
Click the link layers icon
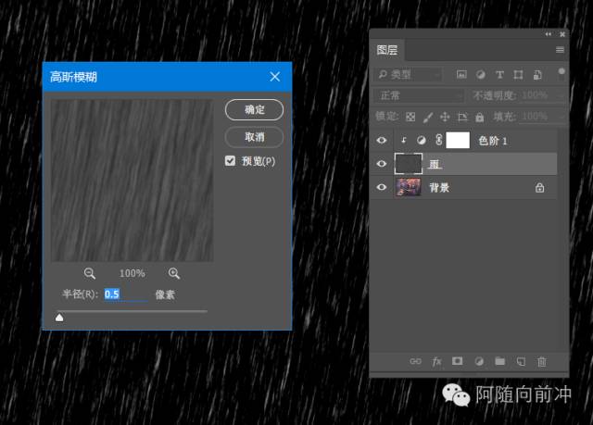[x=415, y=361]
